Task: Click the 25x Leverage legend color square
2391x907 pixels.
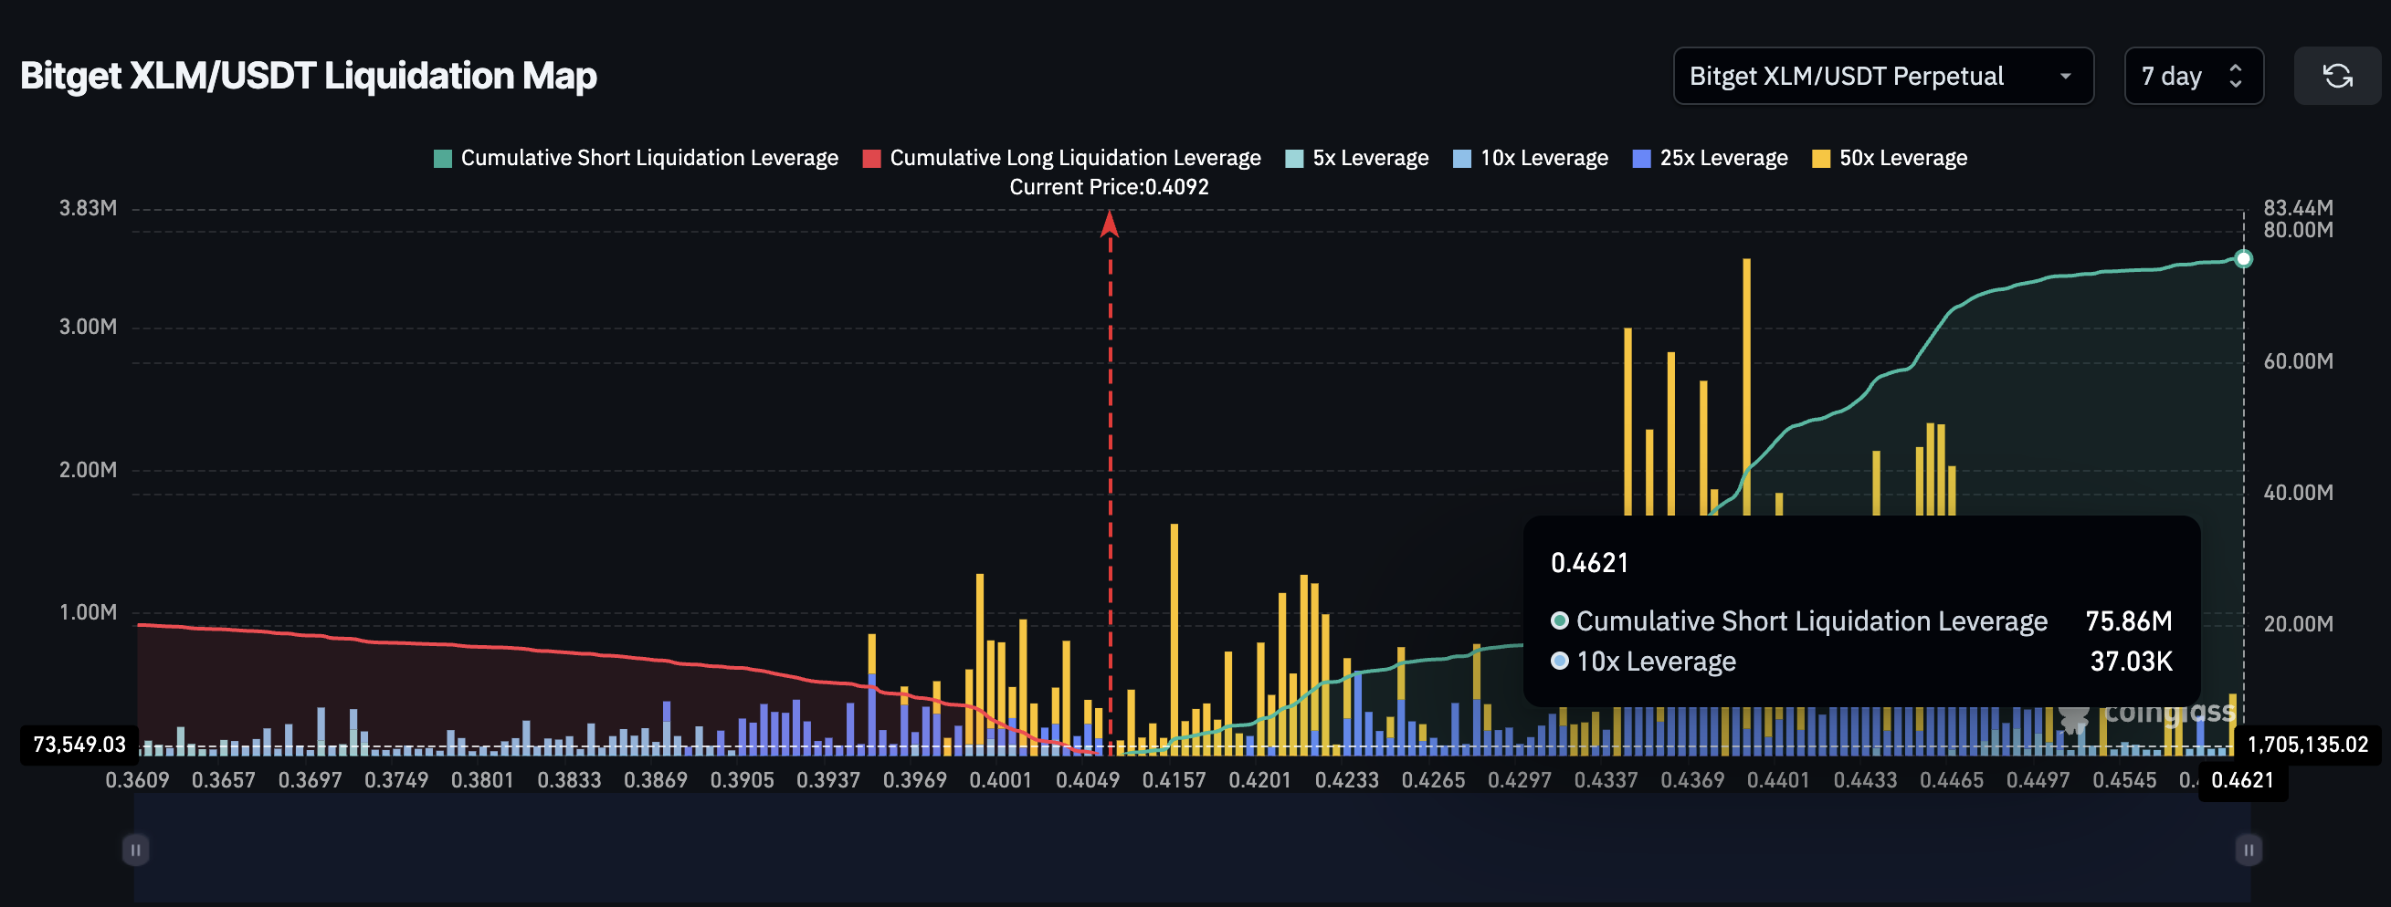Action: (1640, 159)
